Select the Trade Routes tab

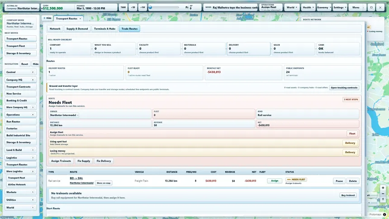click(x=129, y=29)
